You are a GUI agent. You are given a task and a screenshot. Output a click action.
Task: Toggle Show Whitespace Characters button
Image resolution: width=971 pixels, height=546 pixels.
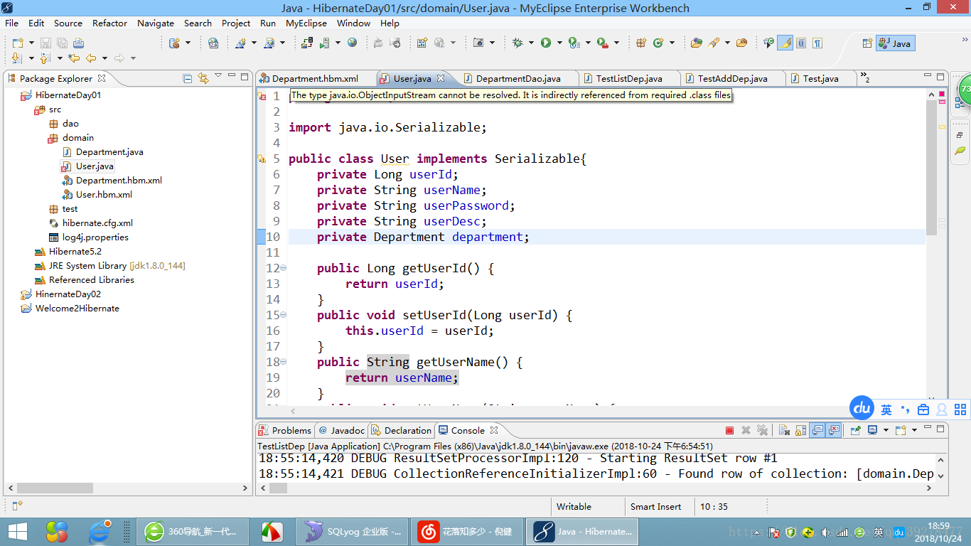(817, 43)
